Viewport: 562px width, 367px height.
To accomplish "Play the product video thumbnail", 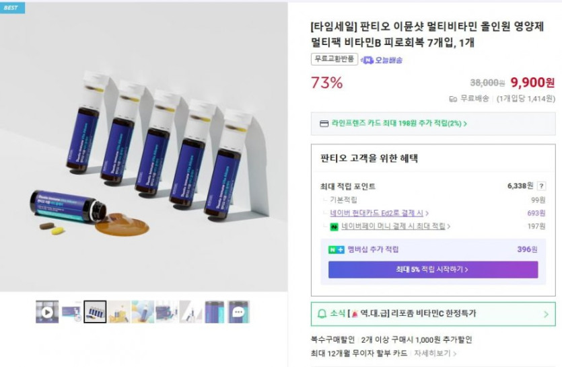I will [x=47, y=312].
